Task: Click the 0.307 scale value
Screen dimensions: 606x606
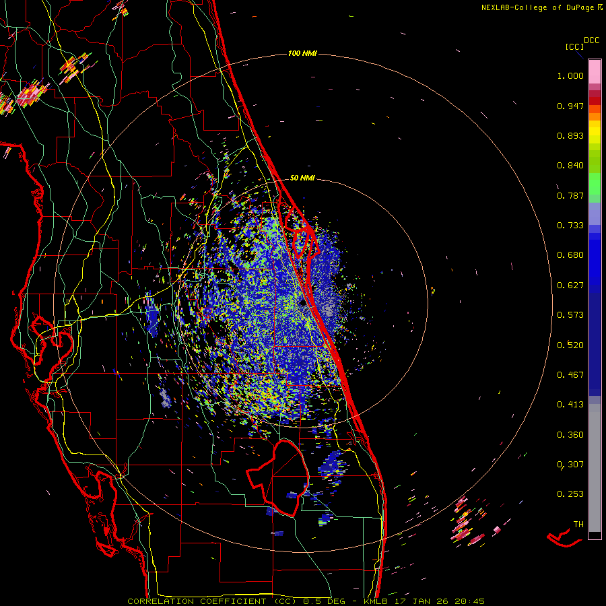Action: [x=570, y=465]
